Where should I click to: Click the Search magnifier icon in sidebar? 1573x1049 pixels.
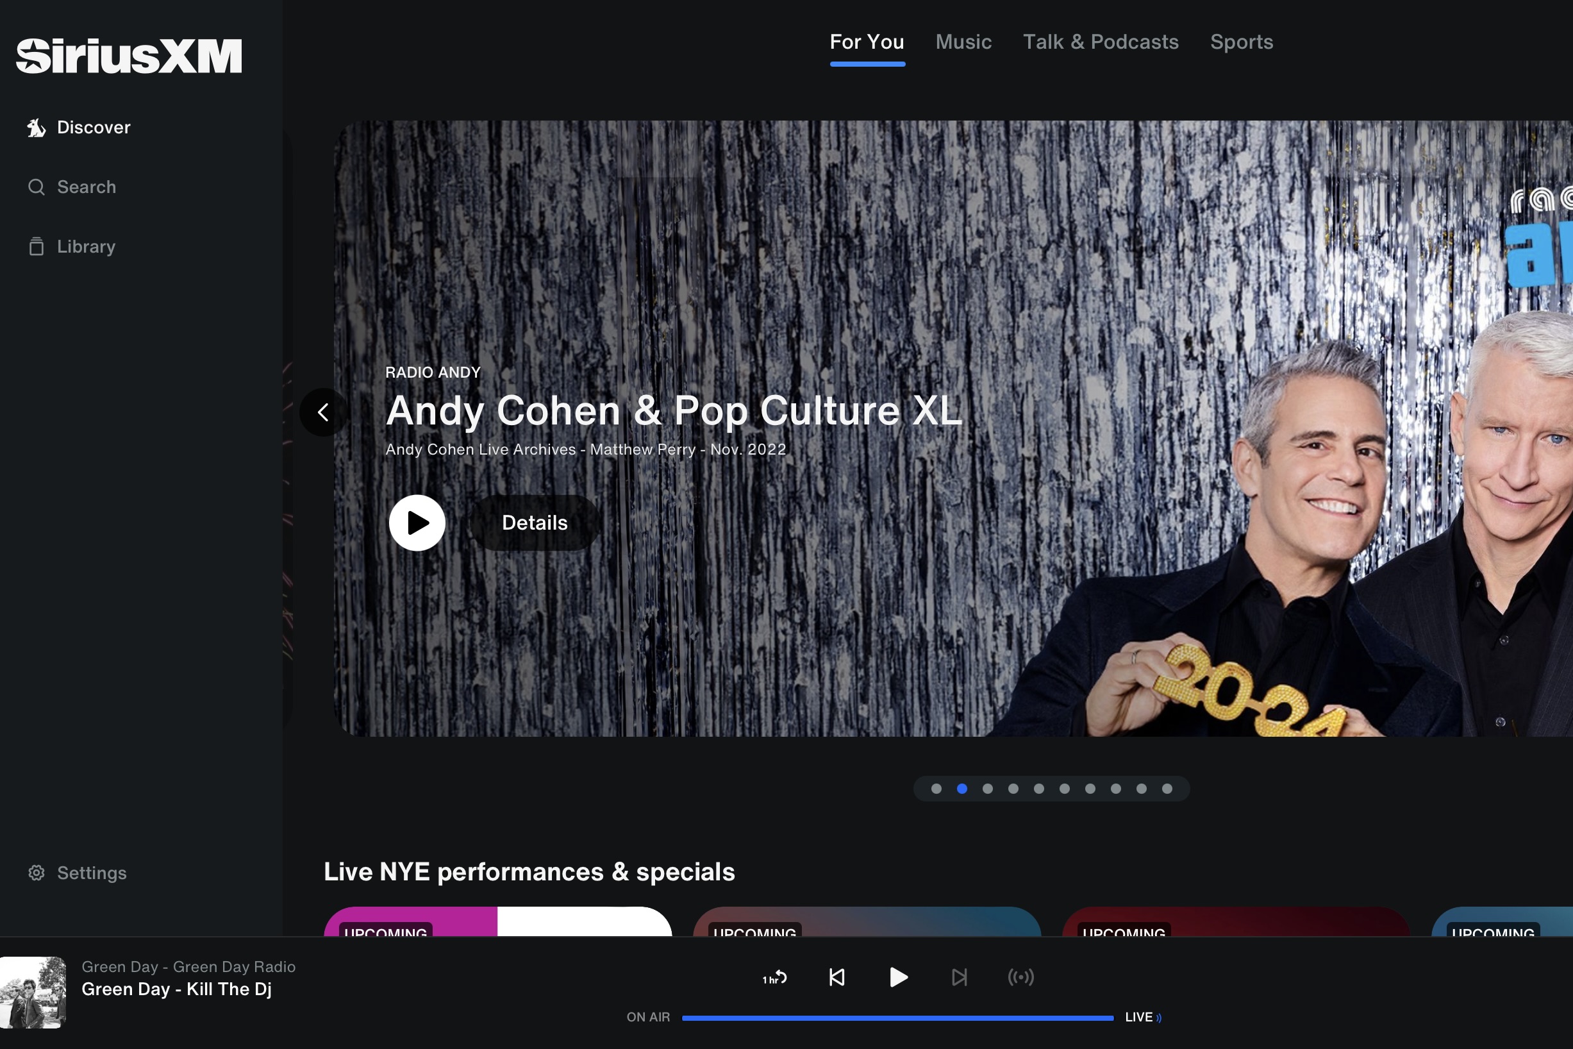click(x=36, y=187)
